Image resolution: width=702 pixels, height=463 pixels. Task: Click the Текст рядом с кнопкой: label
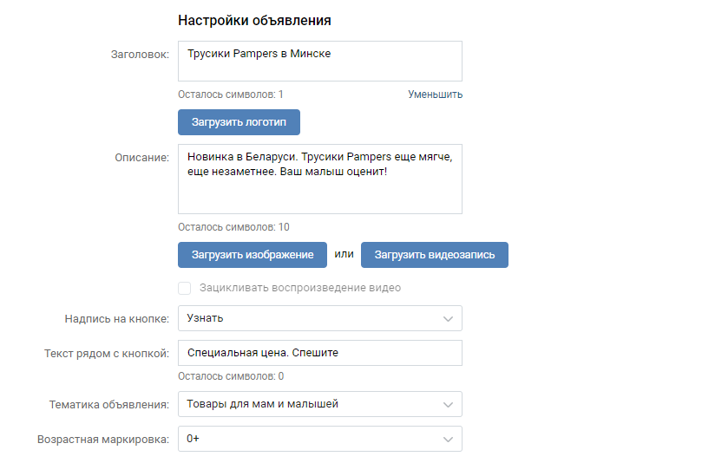[x=107, y=354]
